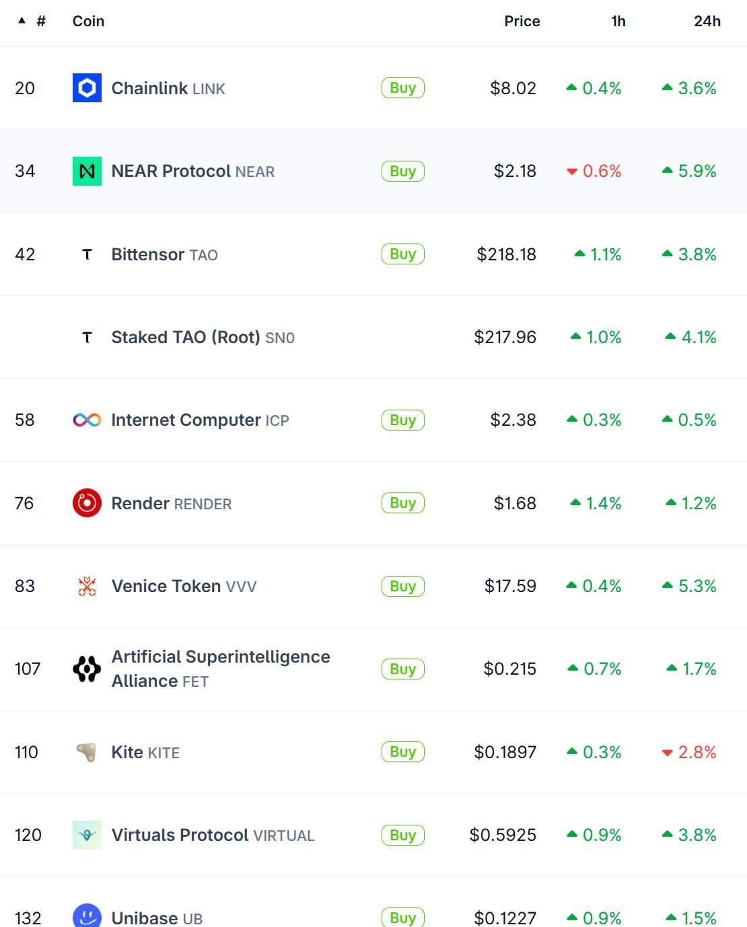Select the Bittensor TAO logo icon
The image size is (747, 927).
click(87, 254)
